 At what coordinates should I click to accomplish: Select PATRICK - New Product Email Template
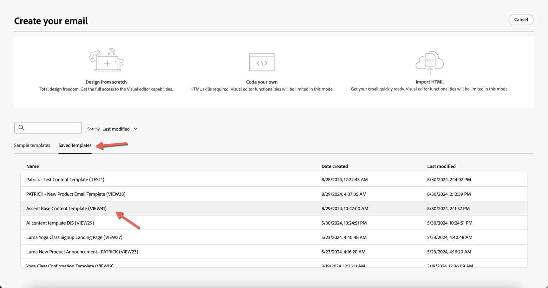tap(274, 194)
